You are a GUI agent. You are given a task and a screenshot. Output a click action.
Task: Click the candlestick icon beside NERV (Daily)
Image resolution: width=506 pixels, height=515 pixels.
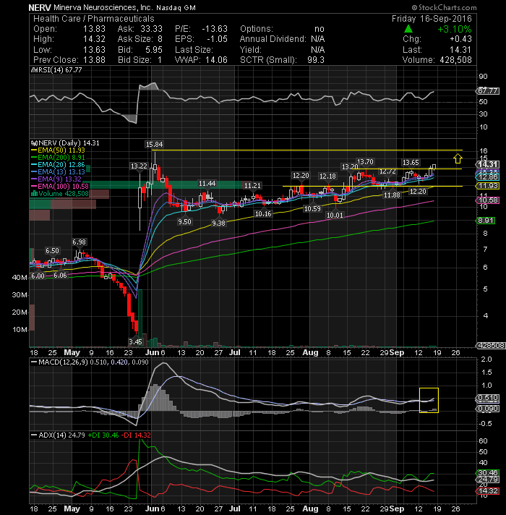34,143
